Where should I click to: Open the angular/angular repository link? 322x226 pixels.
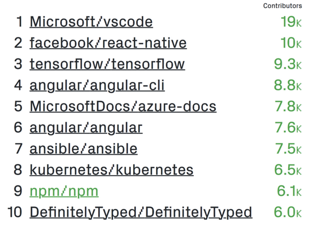(86, 127)
